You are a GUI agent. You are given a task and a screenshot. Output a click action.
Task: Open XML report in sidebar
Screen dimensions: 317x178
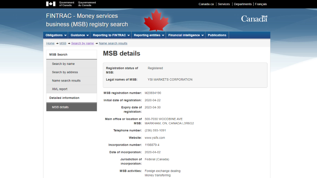(72, 89)
